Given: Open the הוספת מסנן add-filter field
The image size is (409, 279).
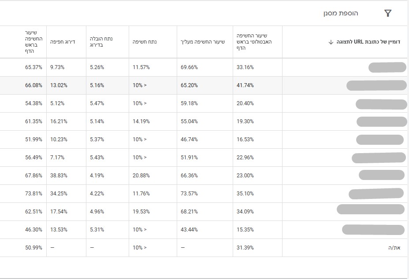Looking at the screenshot, I should [341, 13].
